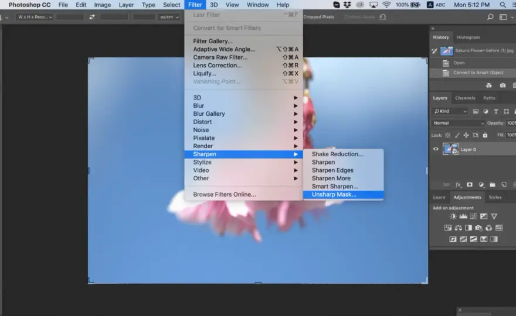
Task: Swap width and height arrows
Action: (92, 17)
